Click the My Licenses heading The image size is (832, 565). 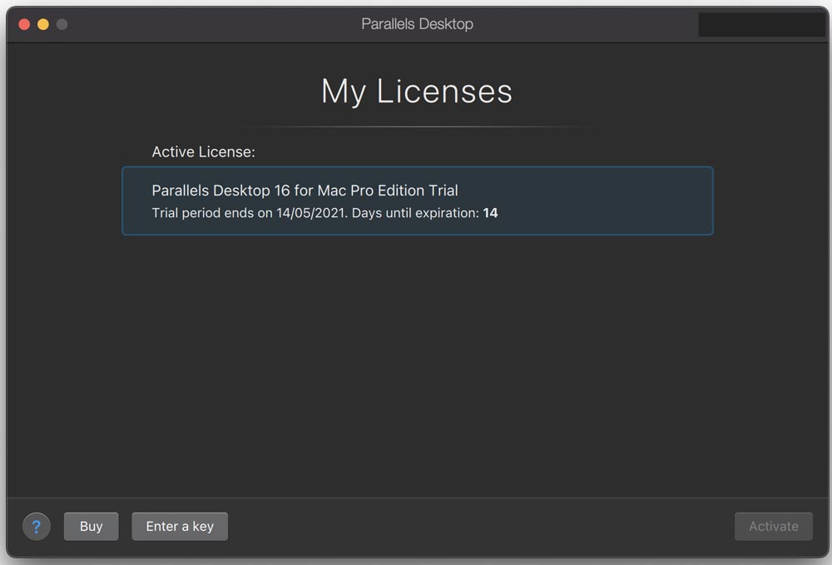point(417,92)
